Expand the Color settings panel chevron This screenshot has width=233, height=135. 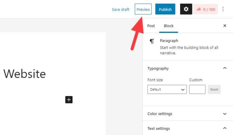click(x=225, y=114)
